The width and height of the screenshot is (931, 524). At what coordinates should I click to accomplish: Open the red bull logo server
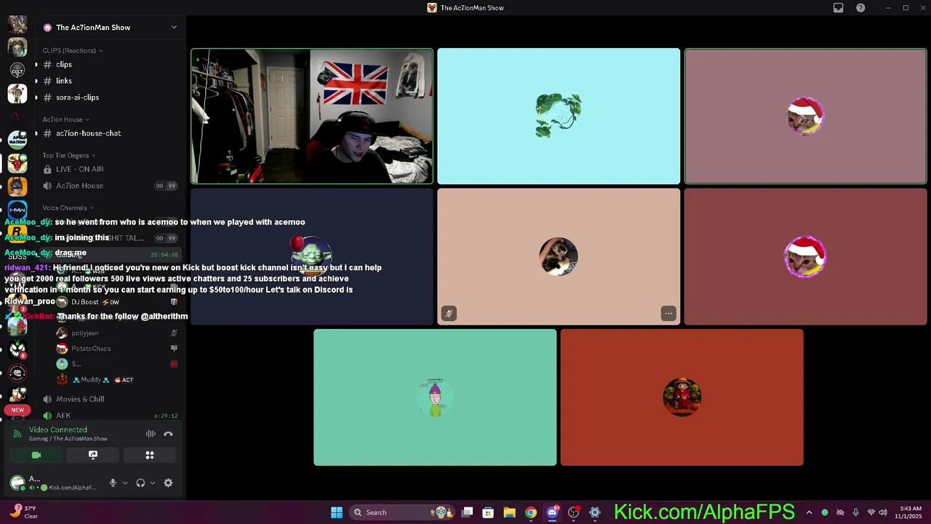tap(17, 163)
